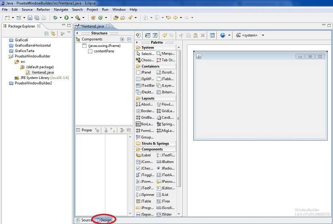Image resolution: width=333 pixels, height=224 pixels.
Task: Click the Debug bug icon in the toolbar
Action: [55, 17]
